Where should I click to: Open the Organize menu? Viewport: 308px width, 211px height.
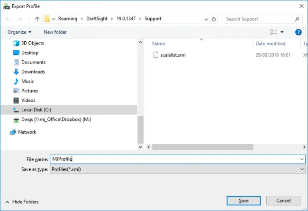point(19,32)
